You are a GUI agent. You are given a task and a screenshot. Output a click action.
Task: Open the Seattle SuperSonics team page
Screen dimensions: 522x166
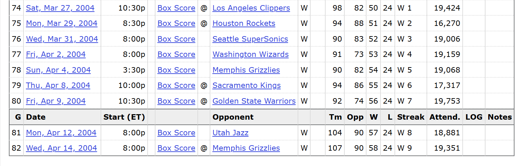pyautogui.click(x=250, y=39)
